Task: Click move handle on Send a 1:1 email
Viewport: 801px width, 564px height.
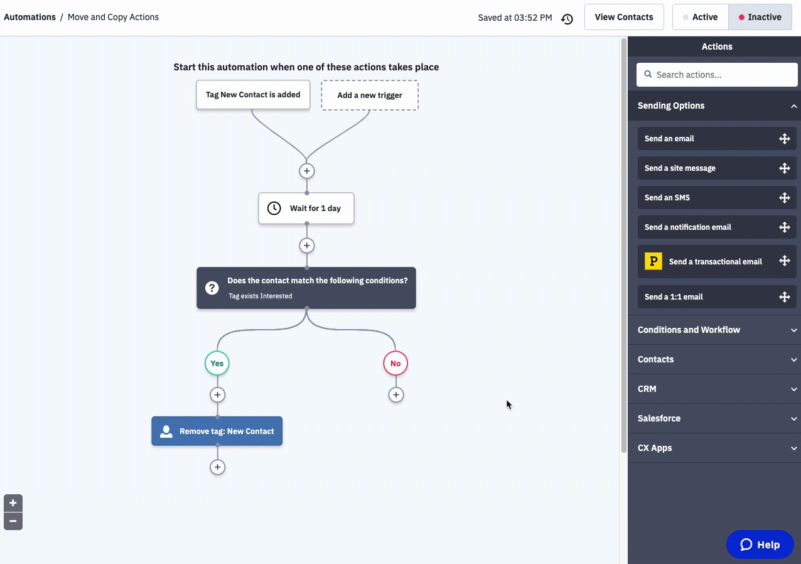Action: [x=784, y=297]
